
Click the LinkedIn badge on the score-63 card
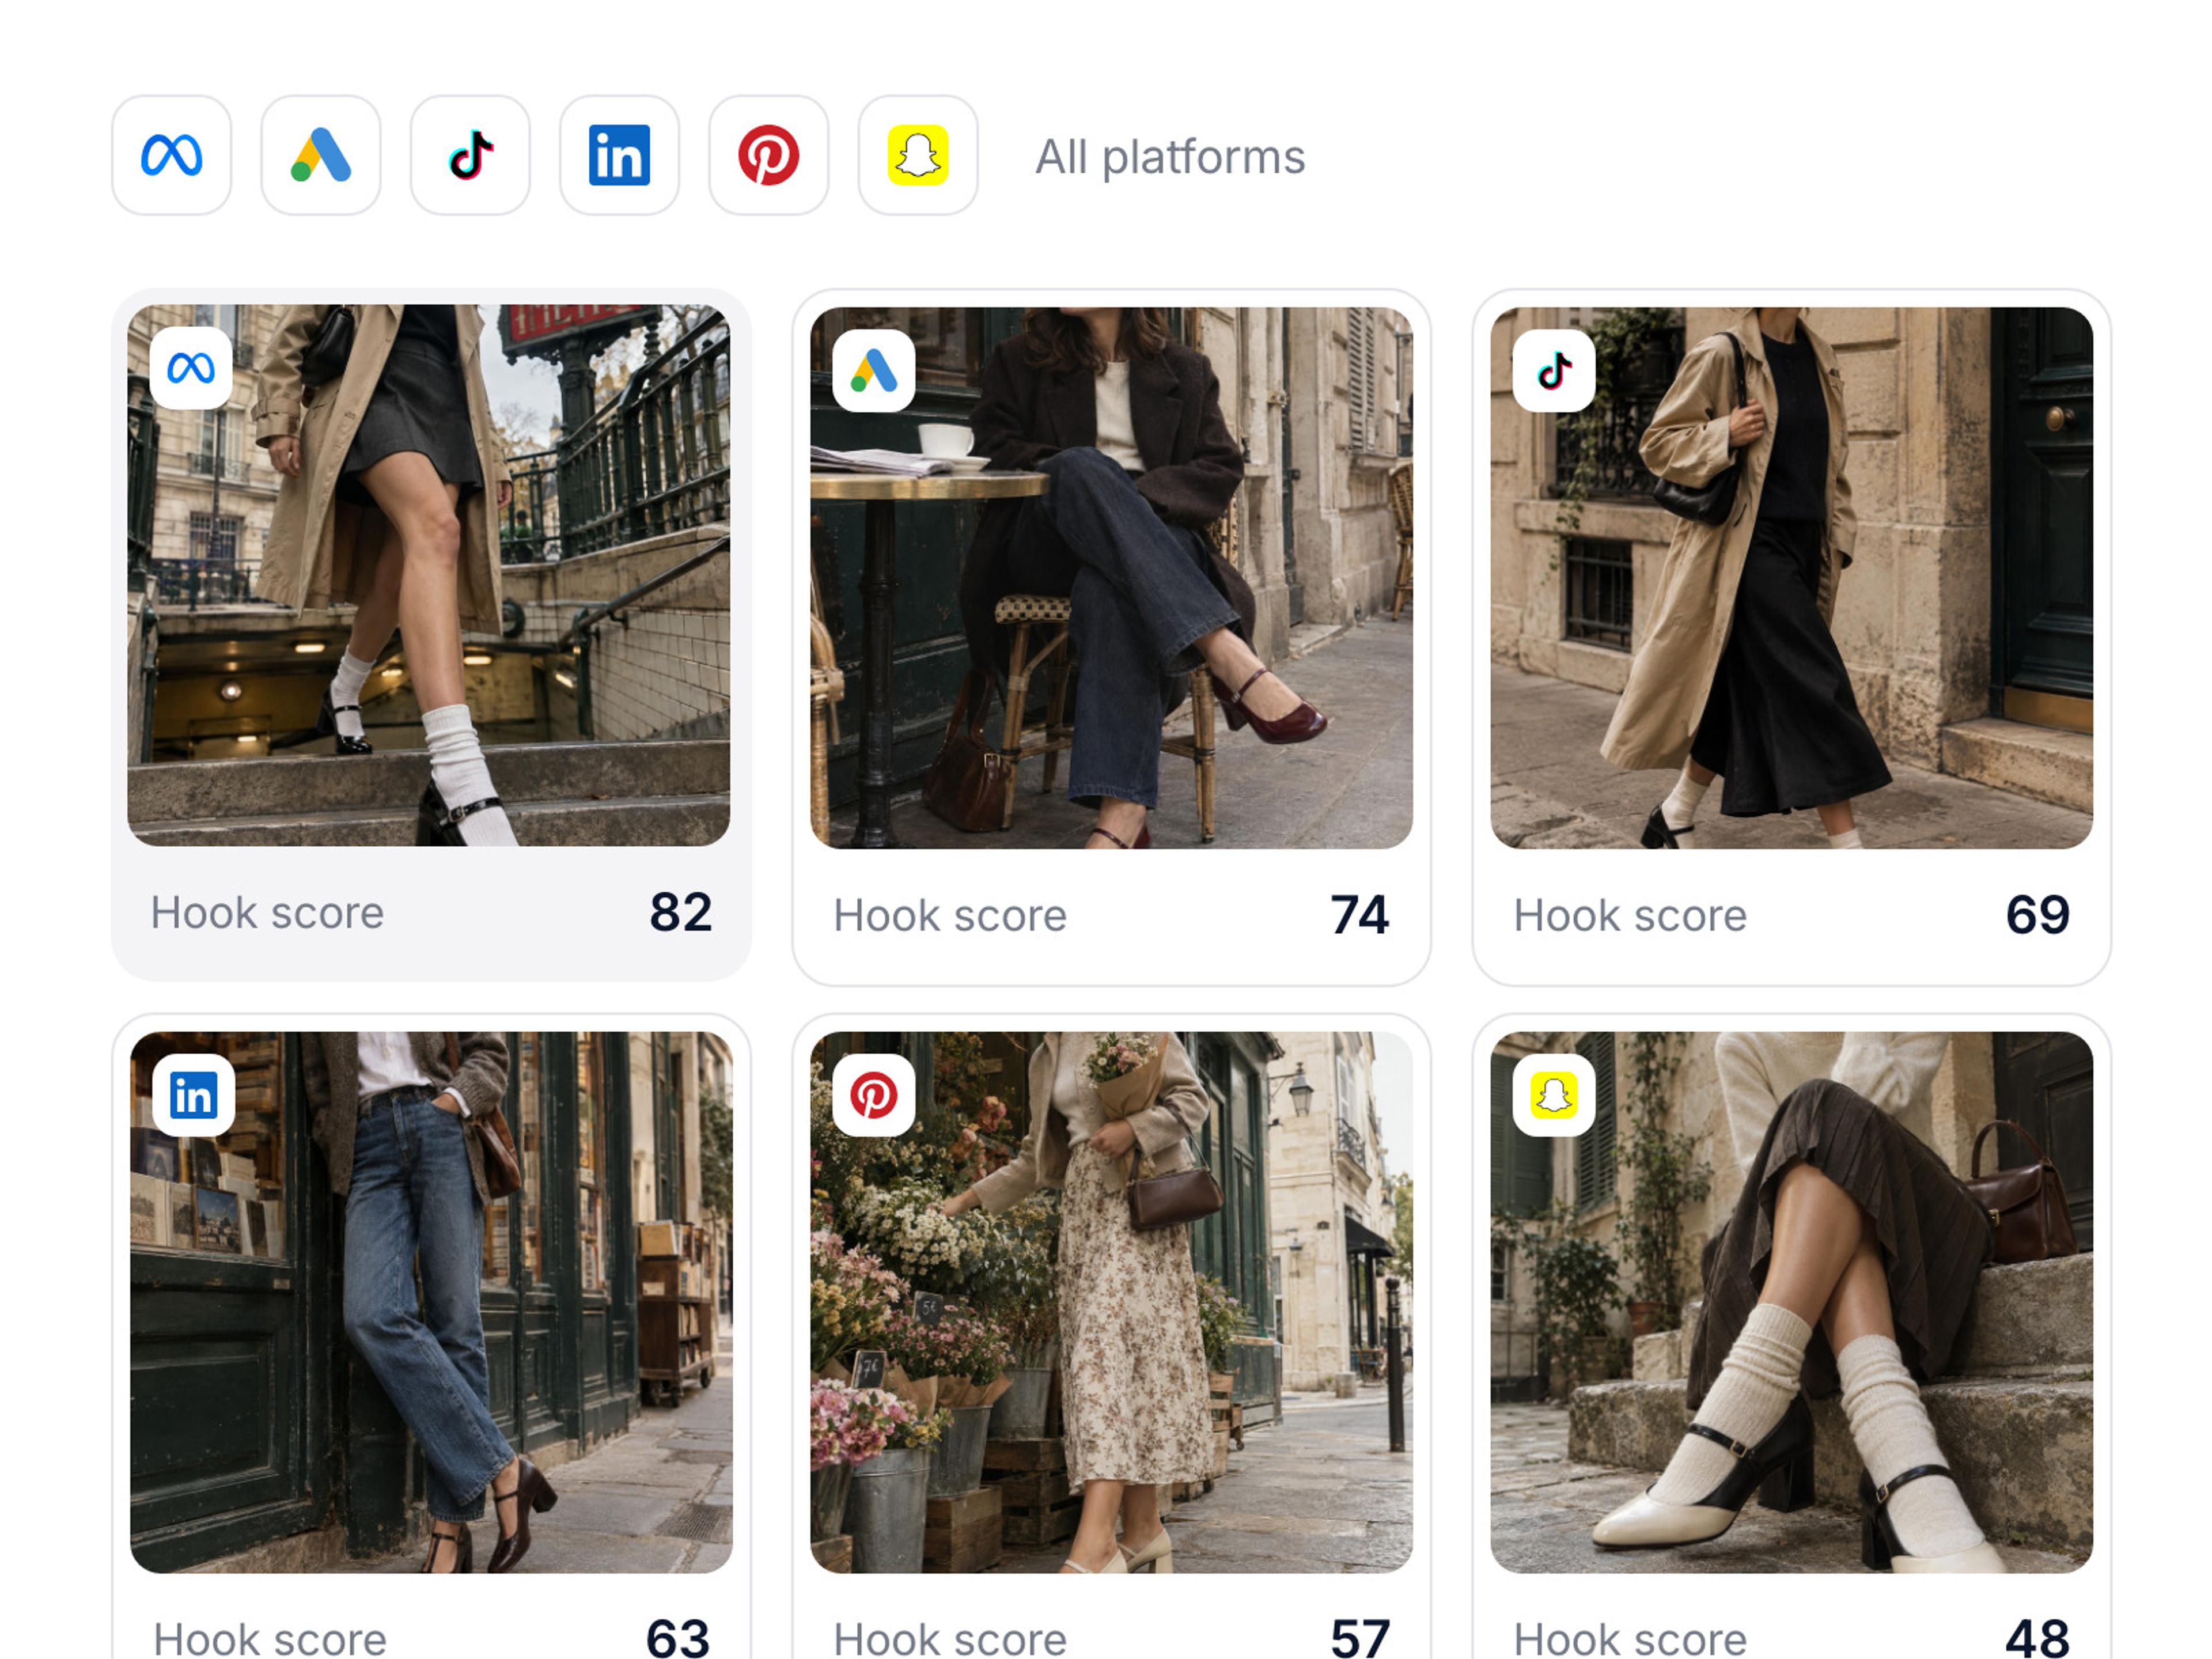point(194,1095)
